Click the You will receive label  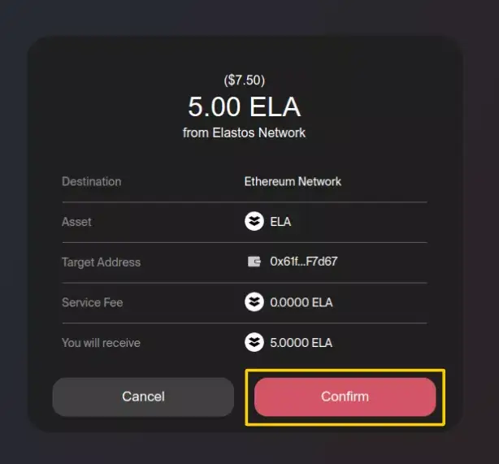pyautogui.click(x=101, y=342)
